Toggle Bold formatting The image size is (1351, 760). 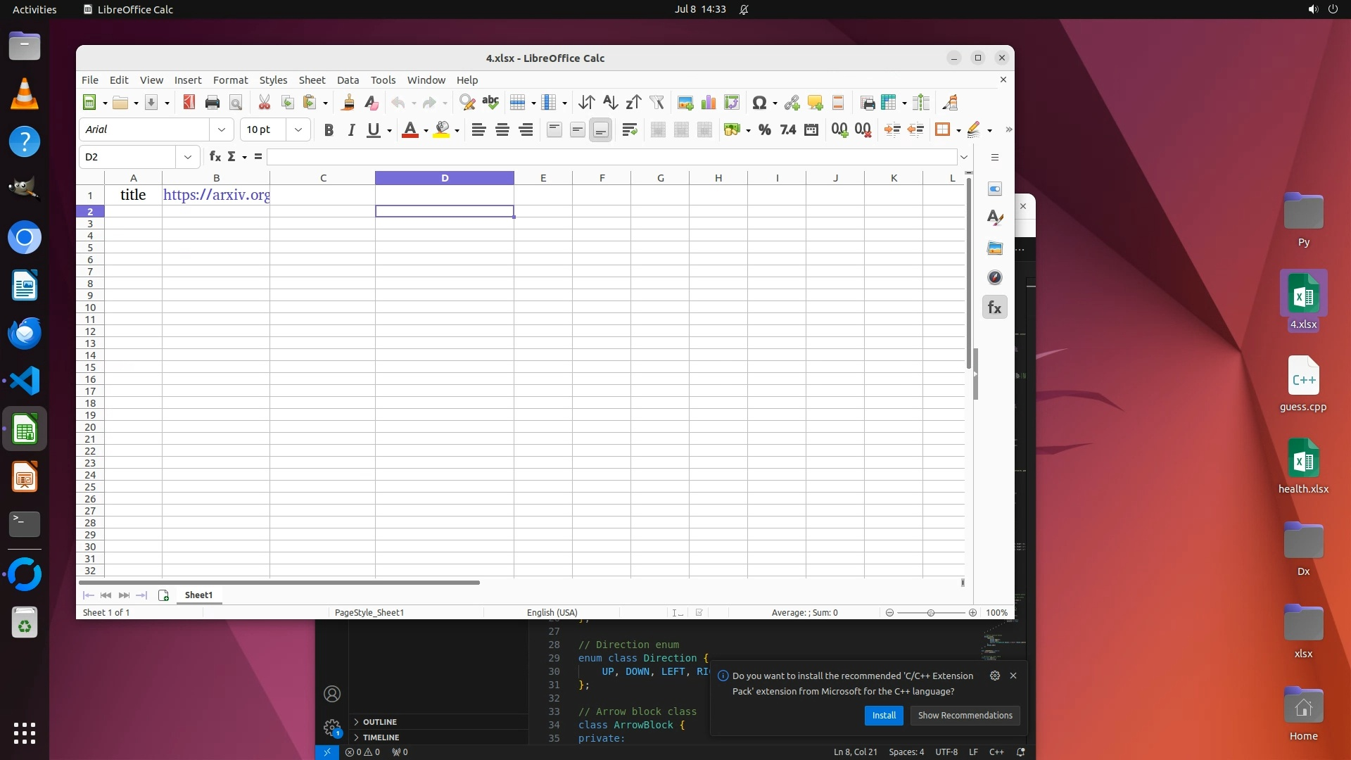point(329,129)
